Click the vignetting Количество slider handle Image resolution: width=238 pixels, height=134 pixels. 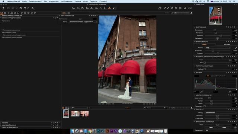(x=80, y=19)
